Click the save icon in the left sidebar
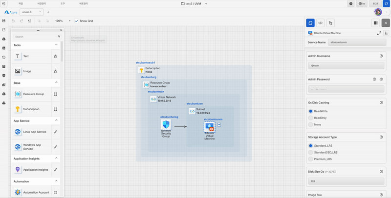This screenshot has height=198, width=391. pyautogui.click(x=4, y=20)
